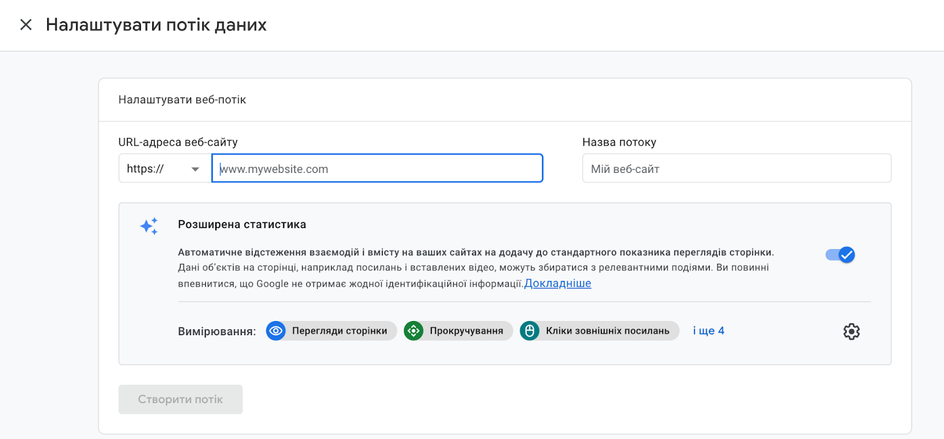The height and width of the screenshot is (439, 944).
Task: Click the Налаштувати веб-потік section header
Action: point(182,100)
